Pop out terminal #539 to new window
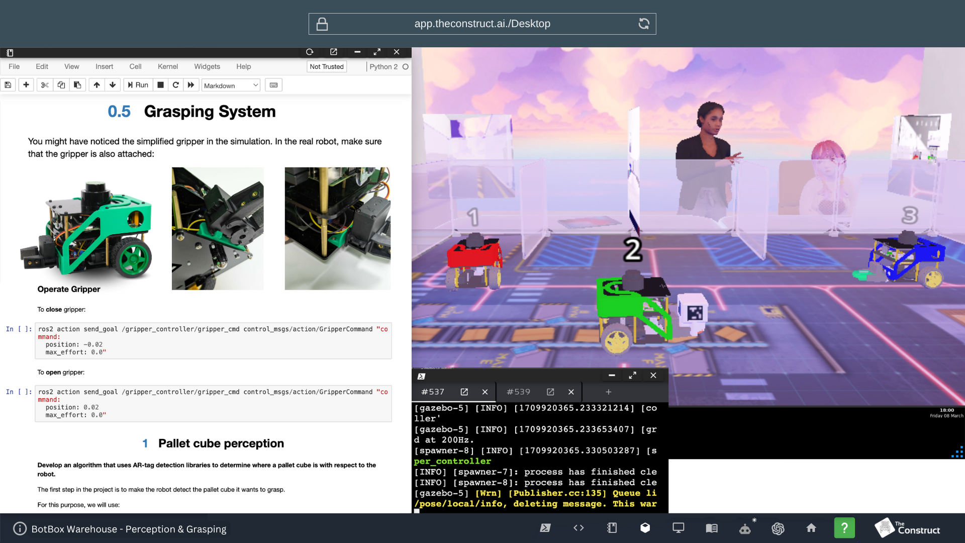 click(550, 392)
